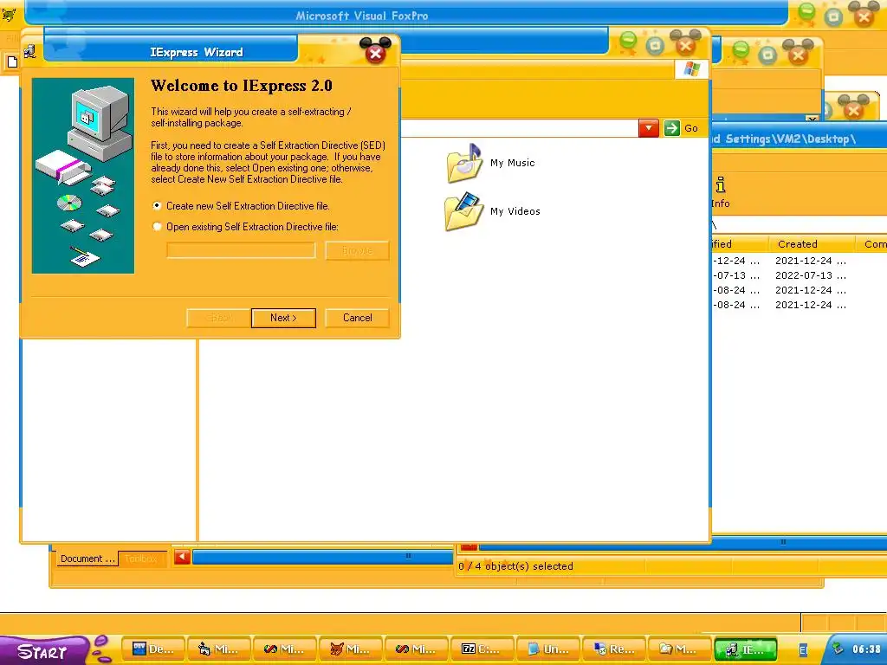This screenshot has height=665, width=887.
Task: Switch to the Document tab
Action: pos(87,558)
